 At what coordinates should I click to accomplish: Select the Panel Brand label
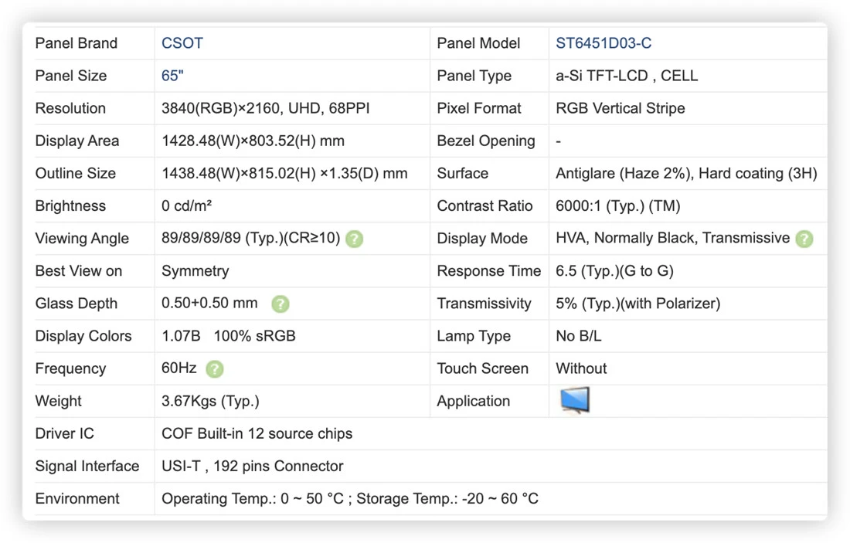76,43
